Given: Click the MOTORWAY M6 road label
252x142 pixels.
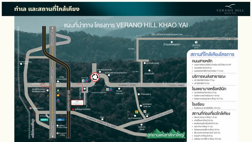Looking at the screenshot, I should pyautogui.click(x=69, y=100).
